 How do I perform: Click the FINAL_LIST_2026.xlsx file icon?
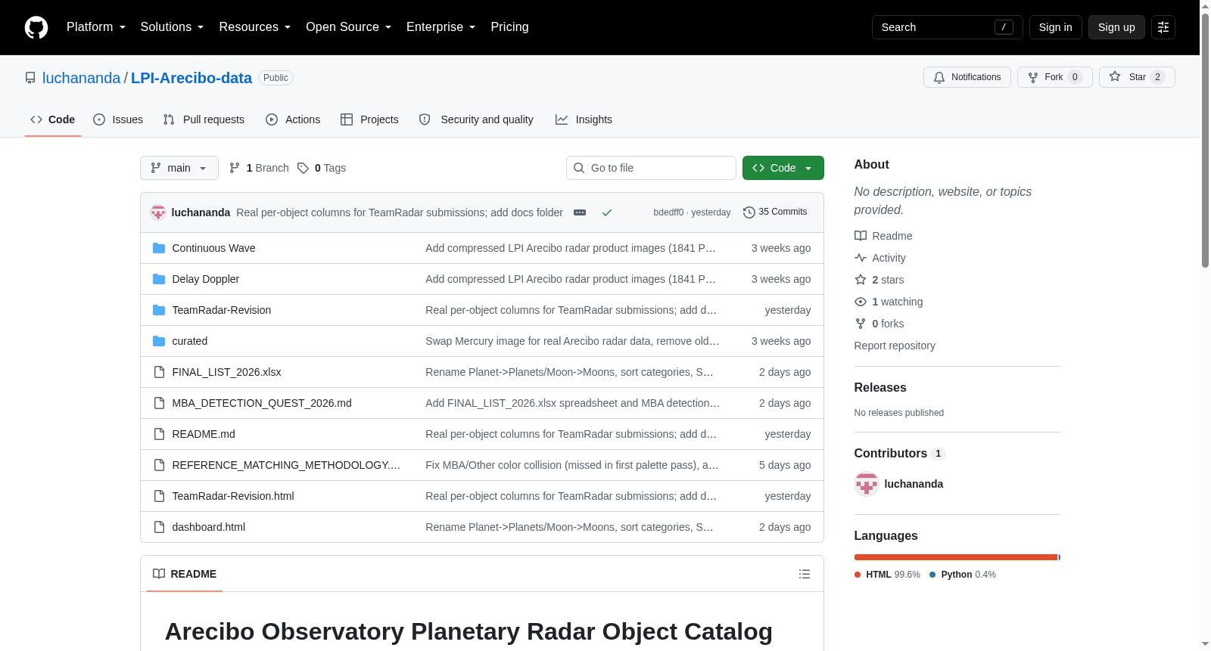point(159,372)
